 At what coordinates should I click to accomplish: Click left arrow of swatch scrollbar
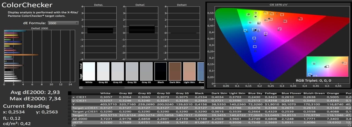pos(80,88)
